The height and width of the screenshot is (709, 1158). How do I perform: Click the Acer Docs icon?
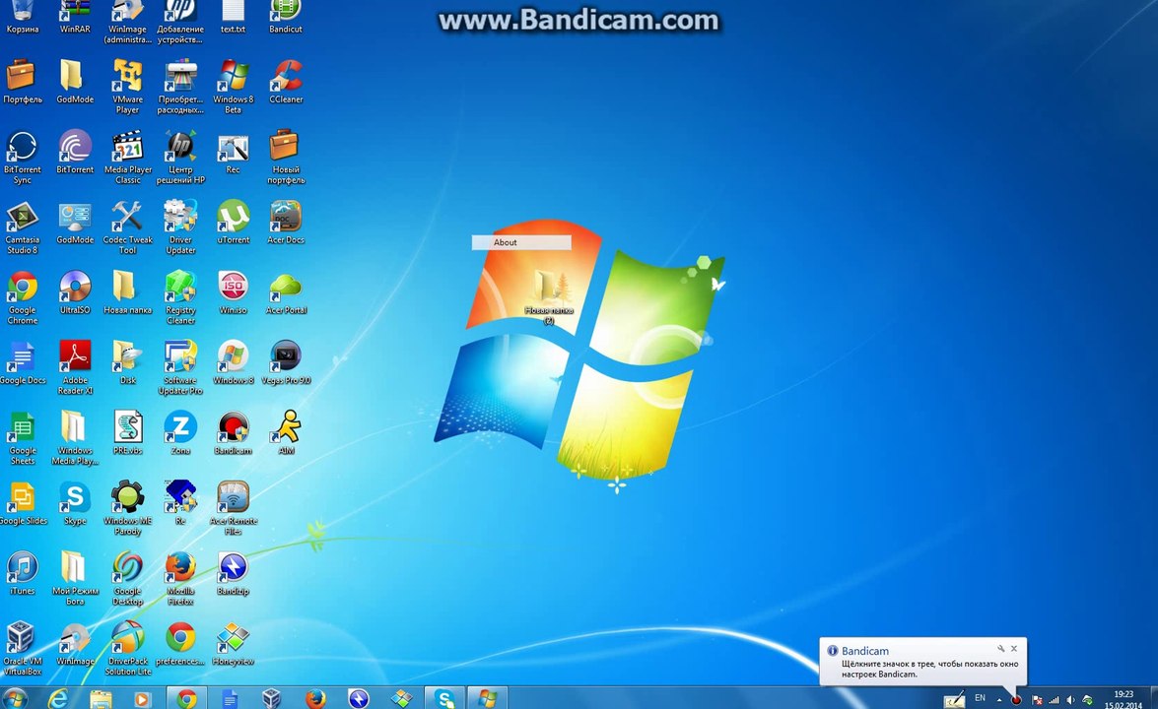coord(286,222)
